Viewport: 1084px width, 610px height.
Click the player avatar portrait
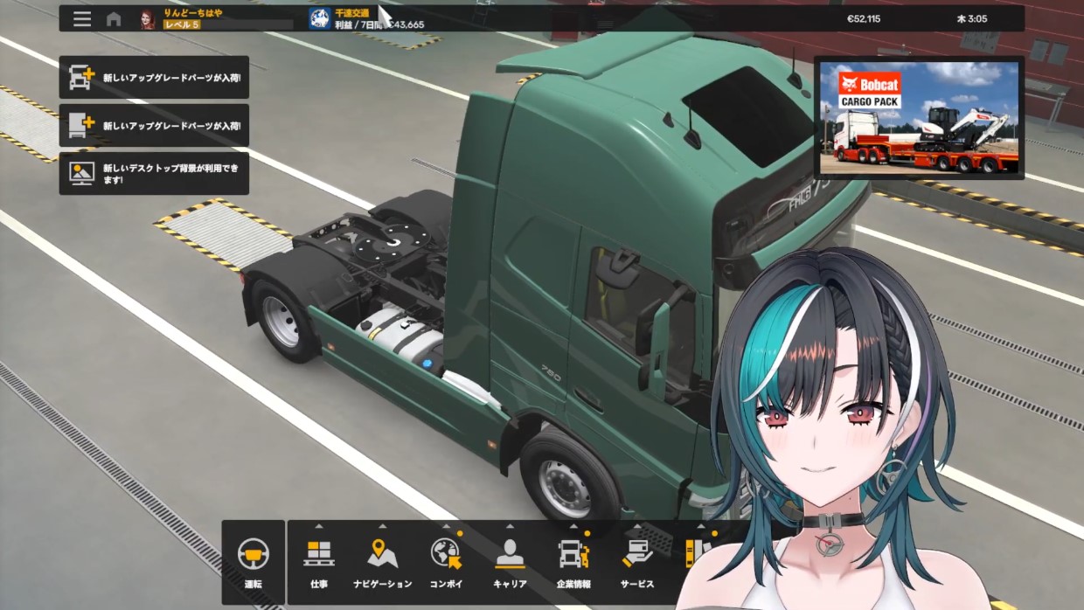[147, 19]
